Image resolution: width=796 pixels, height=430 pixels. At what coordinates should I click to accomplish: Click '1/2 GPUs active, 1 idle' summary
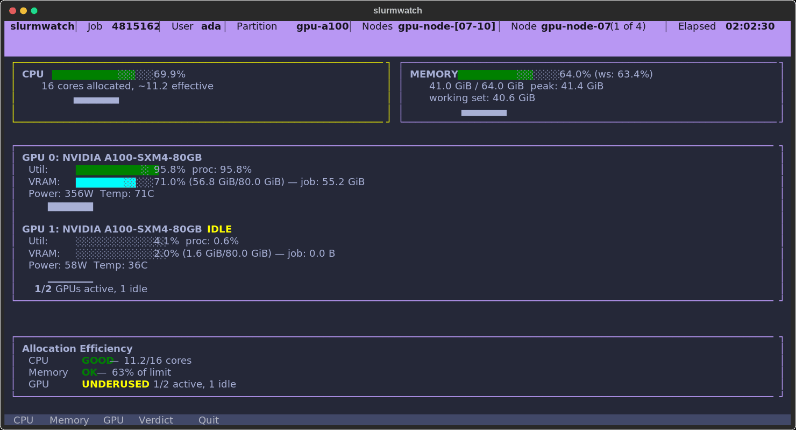tap(91, 289)
